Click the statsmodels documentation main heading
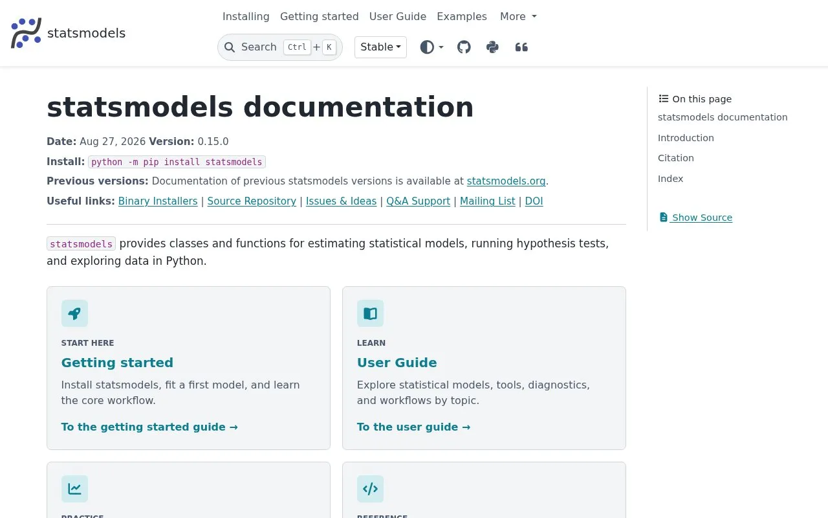The height and width of the screenshot is (518, 828). point(260,107)
